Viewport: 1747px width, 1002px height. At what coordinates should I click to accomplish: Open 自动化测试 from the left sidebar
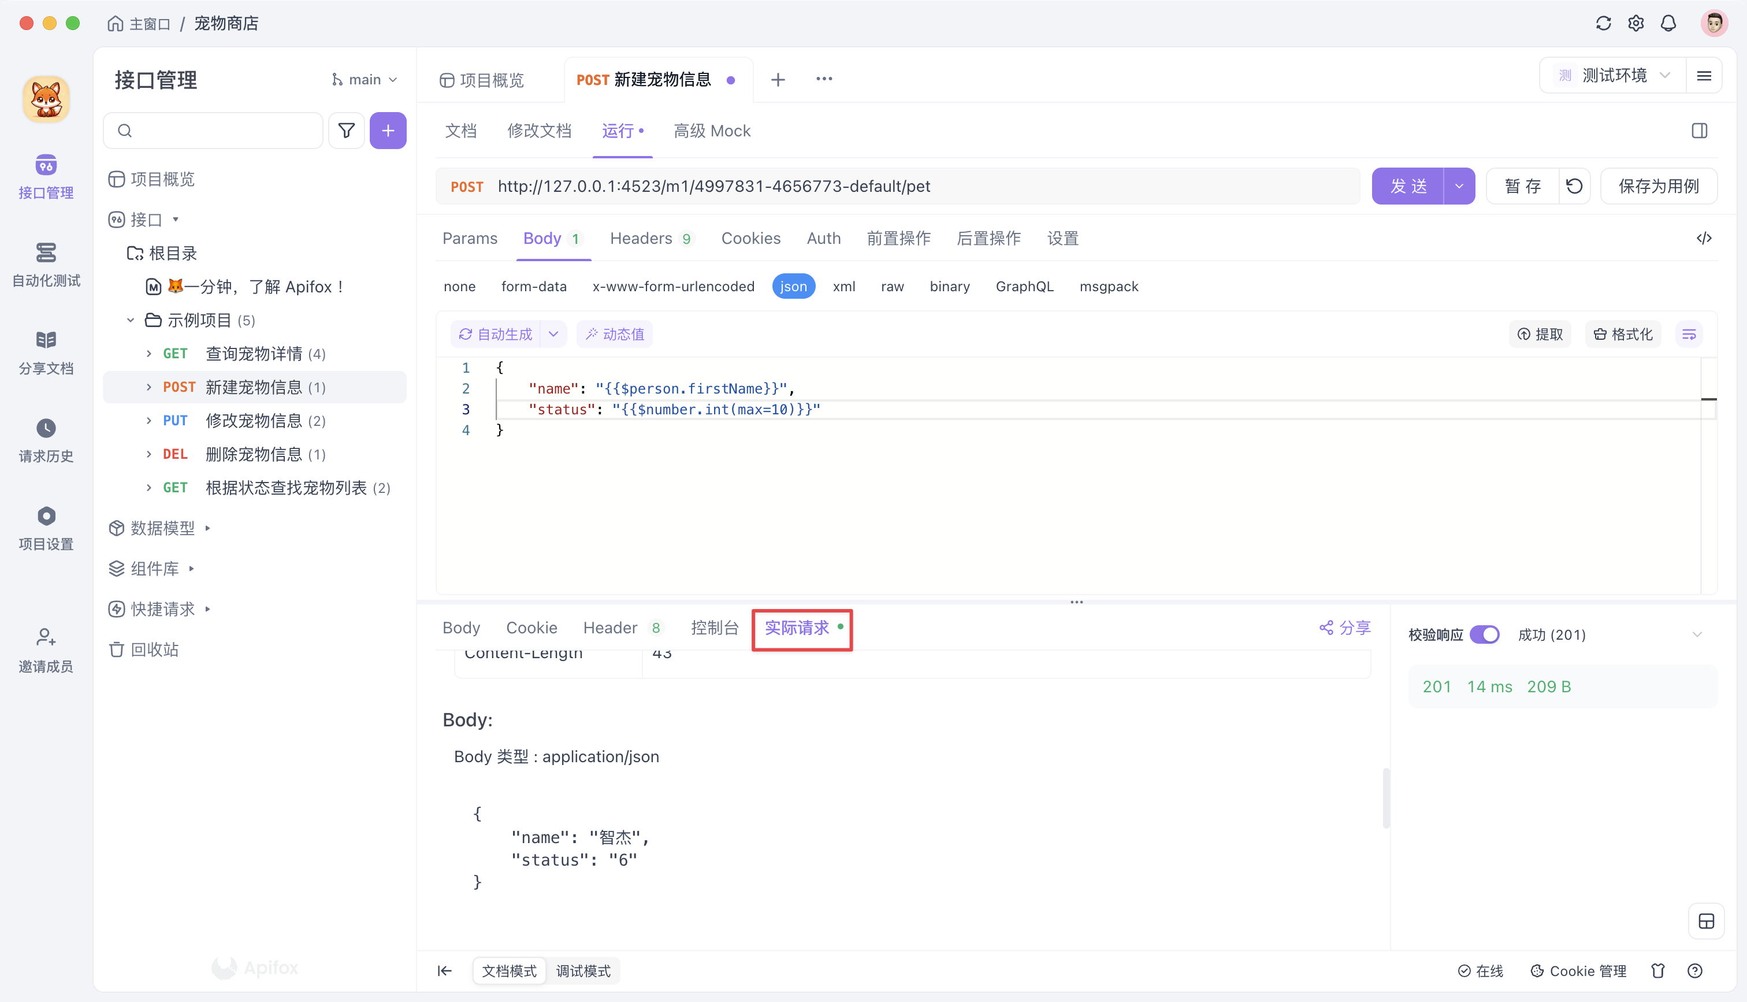click(x=46, y=265)
